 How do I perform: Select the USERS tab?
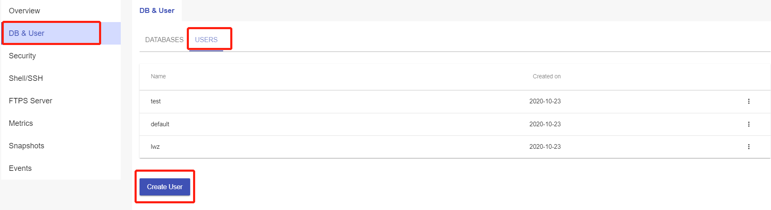point(206,40)
